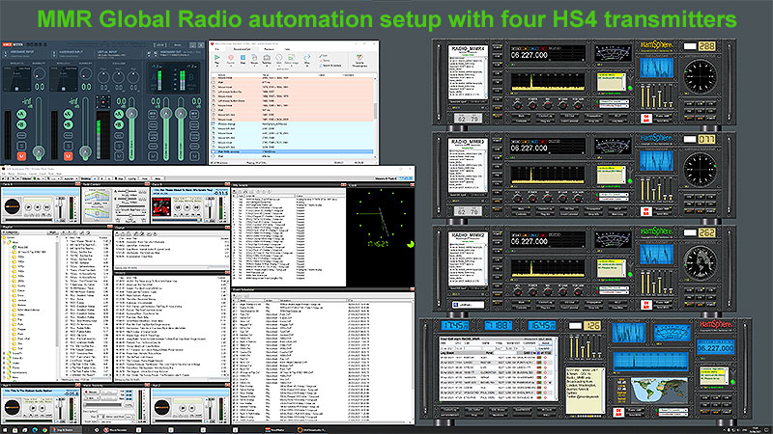Switch to the Playback tab in Macro Recorder
The image size is (773, 434).
pyautogui.click(x=270, y=49)
